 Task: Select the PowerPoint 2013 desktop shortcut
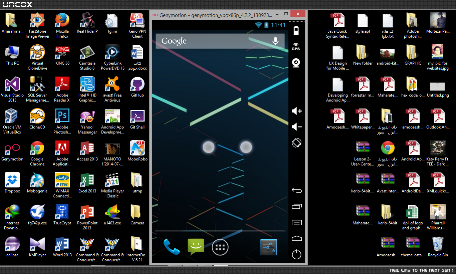click(87, 218)
